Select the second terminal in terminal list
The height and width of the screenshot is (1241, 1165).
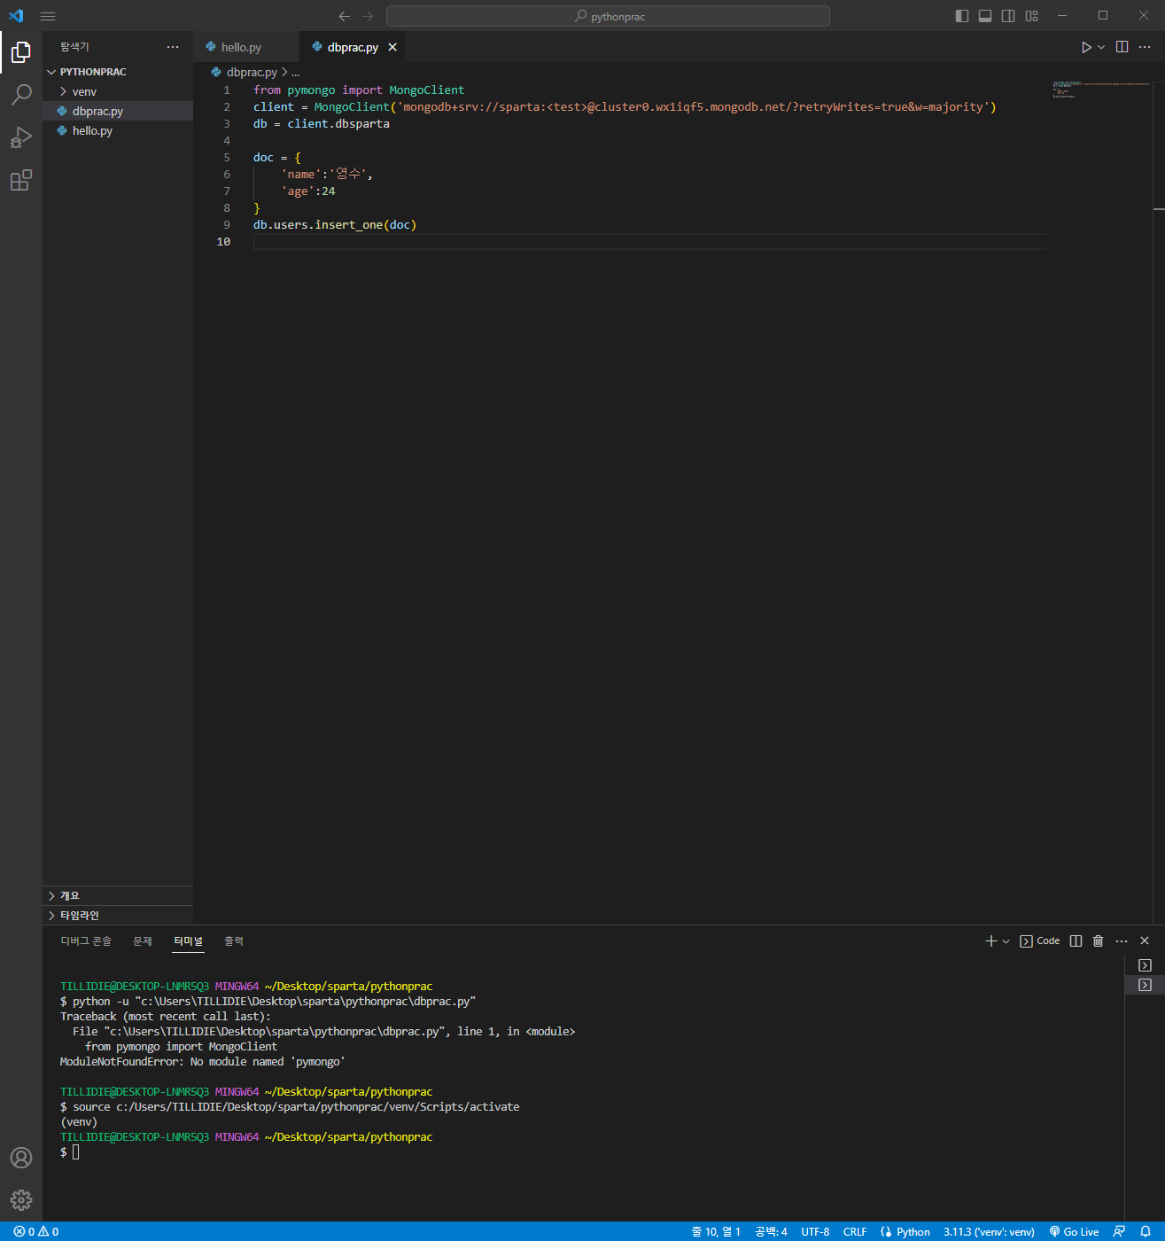(1145, 985)
